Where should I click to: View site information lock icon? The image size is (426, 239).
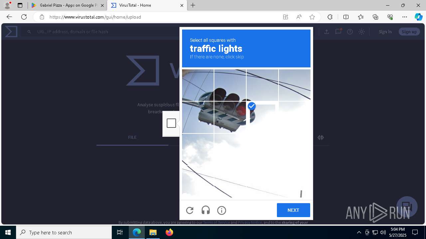coord(42,17)
